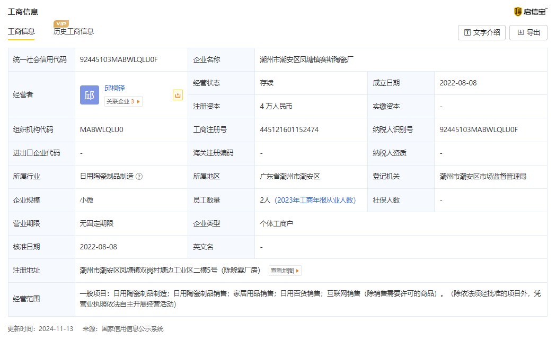Click the 导出 export button
556x339 pixels.
[x=528, y=33]
